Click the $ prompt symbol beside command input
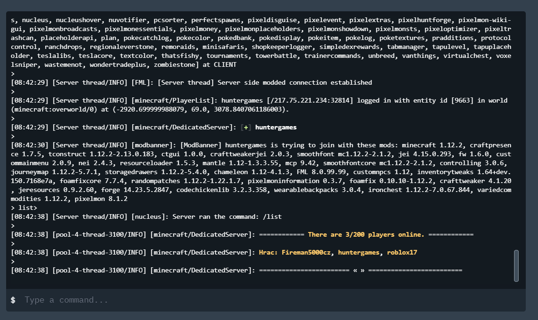Viewport: 538px width, 320px height. pos(13,300)
